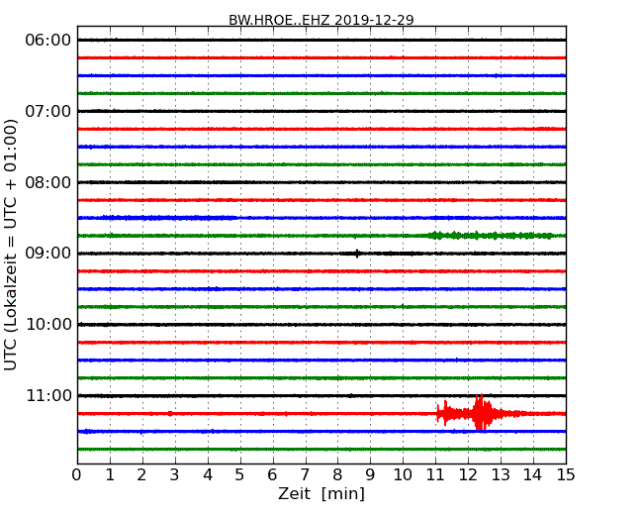The height and width of the screenshot is (515, 643).
Task: Click the x-axis tick label 8
Action: coord(337,474)
